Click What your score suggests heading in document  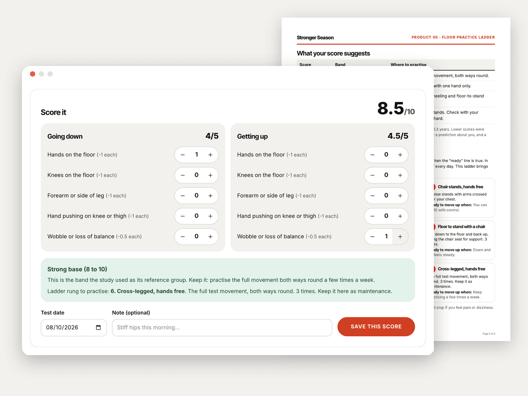click(x=334, y=53)
